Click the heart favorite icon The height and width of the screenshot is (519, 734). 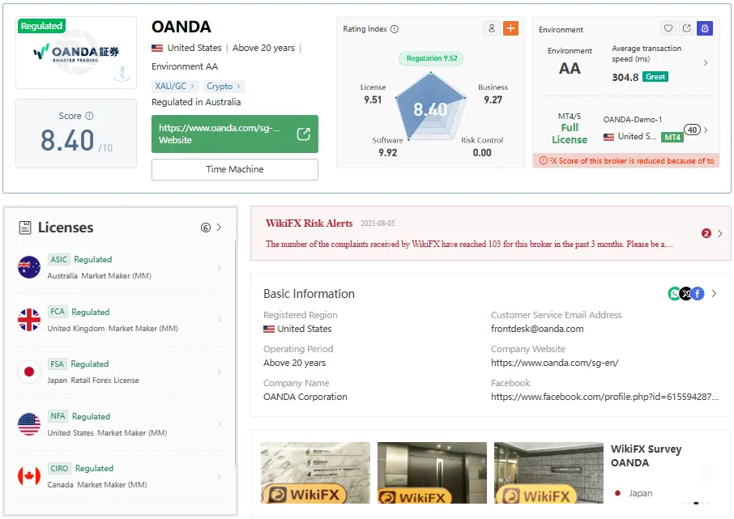[x=668, y=28]
